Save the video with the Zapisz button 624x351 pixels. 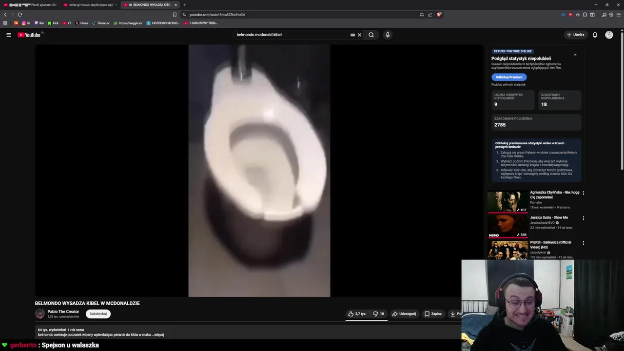(433, 314)
